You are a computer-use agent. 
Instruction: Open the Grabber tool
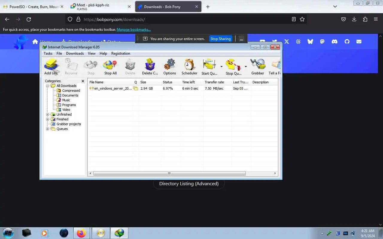coord(258,67)
